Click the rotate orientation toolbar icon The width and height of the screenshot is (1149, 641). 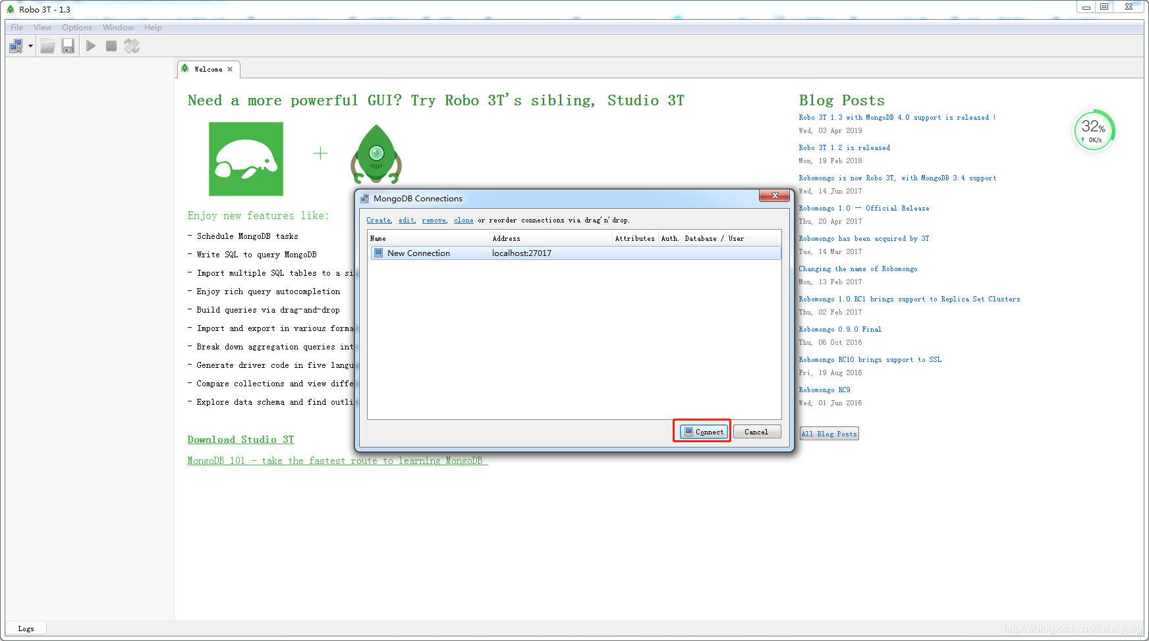(132, 46)
